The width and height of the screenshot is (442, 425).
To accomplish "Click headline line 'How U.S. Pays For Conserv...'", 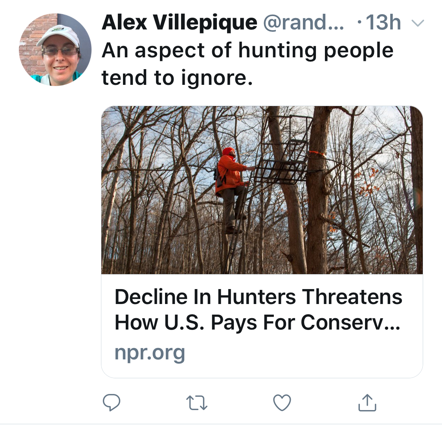I will pos(257,323).
